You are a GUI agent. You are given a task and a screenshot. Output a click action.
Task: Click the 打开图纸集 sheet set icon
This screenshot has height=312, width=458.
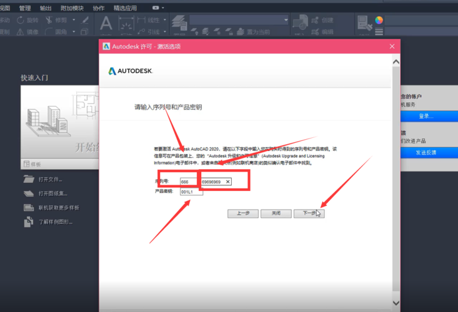(29, 193)
